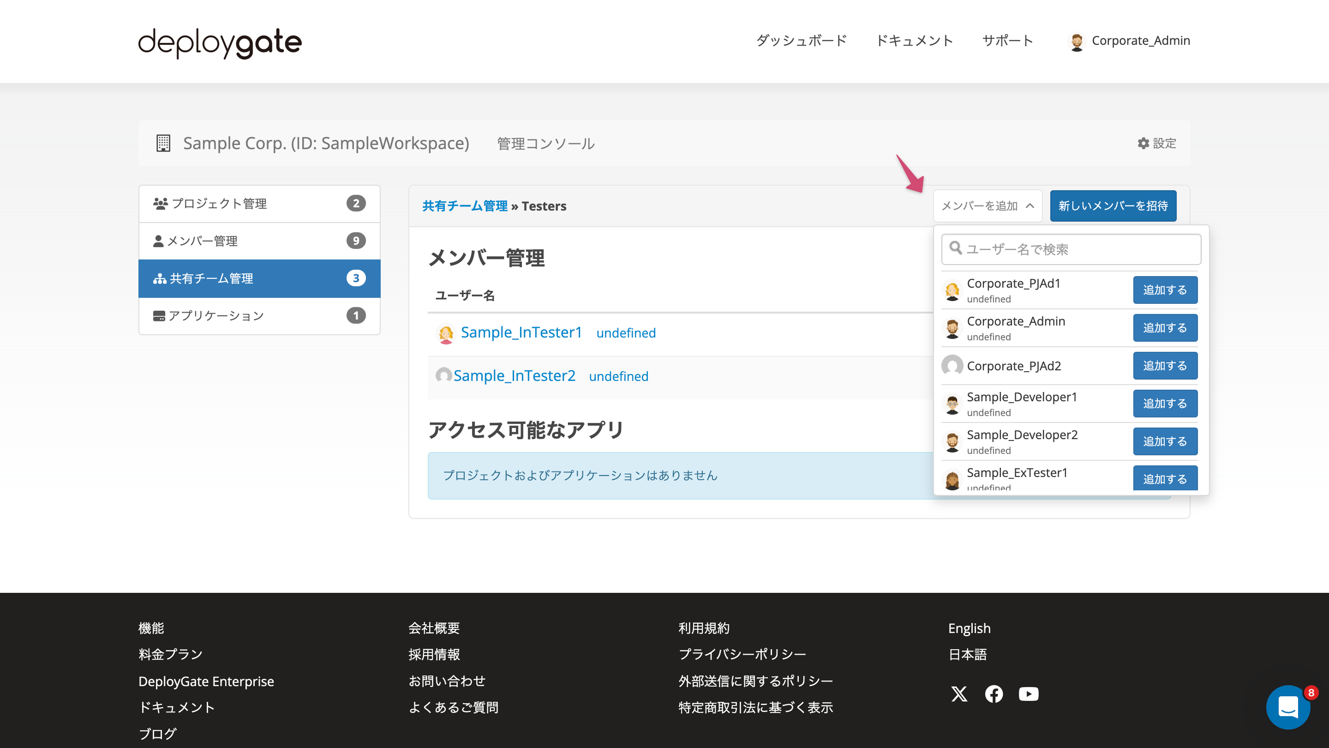
Task: Click the メンバー管理 person icon in sidebar
Action: click(159, 241)
